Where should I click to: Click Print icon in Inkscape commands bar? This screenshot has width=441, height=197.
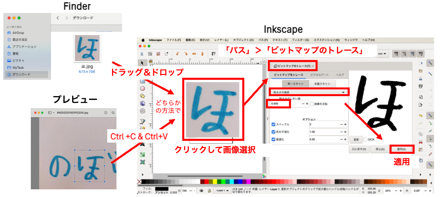[421, 86]
